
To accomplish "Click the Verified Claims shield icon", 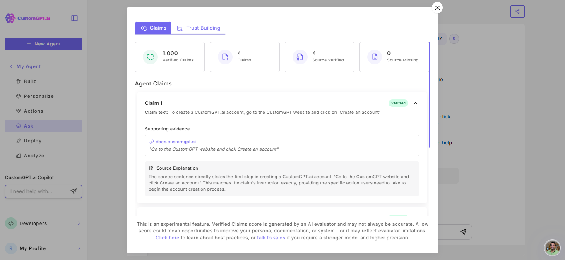I will (x=150, y=57).
